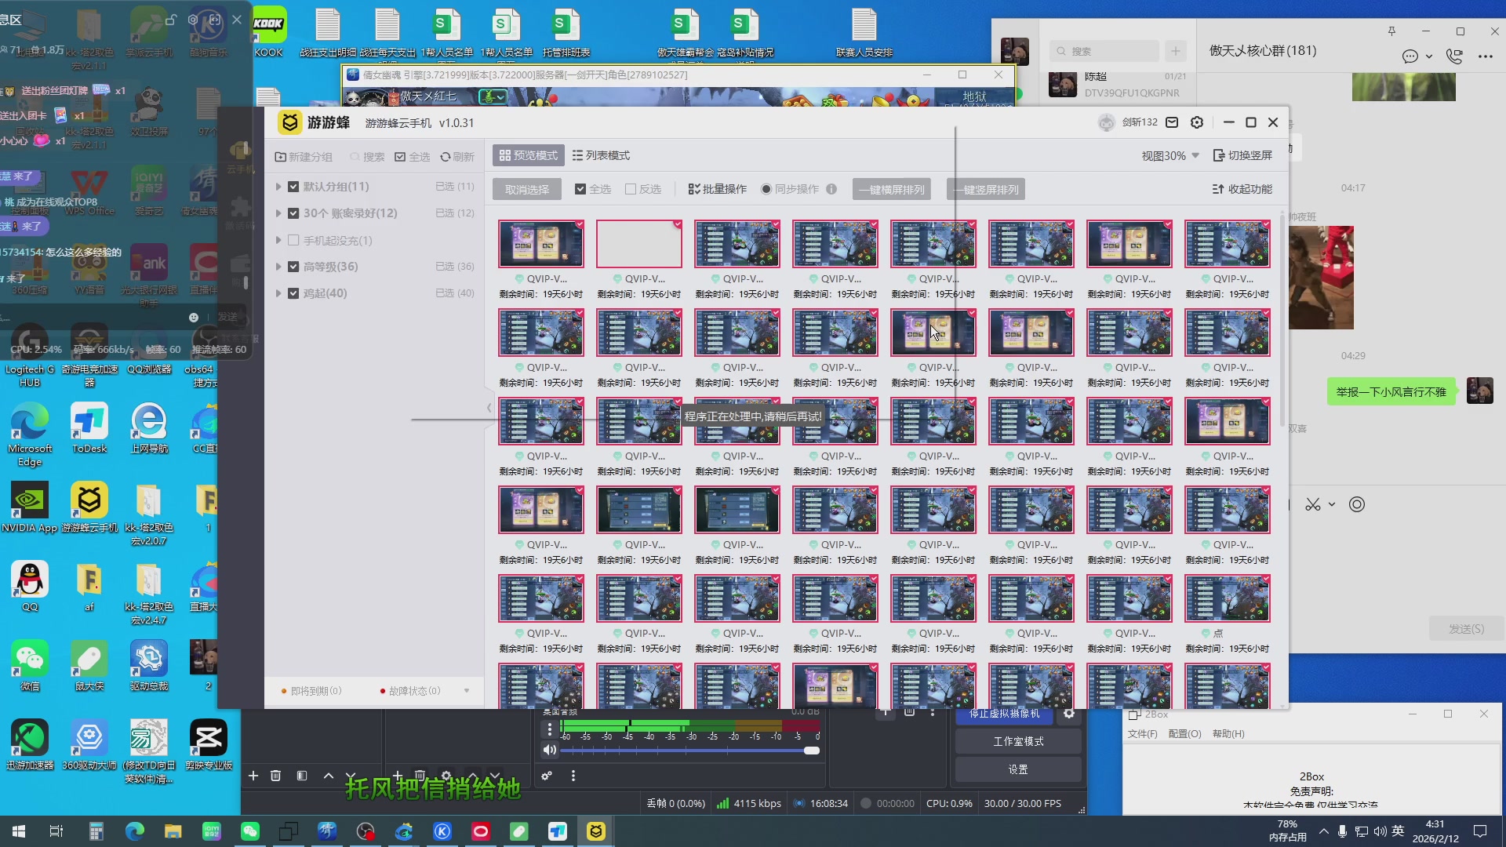
Task: Click the 刷新 refresh icon
Action: coord(445,157)
